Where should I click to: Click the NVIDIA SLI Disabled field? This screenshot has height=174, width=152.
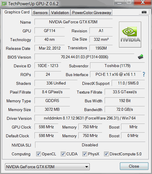pos(90,145)
